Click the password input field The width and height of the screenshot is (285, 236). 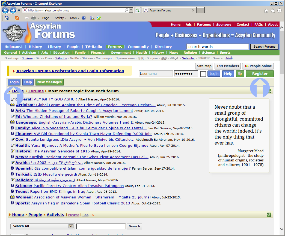coord(186,73)
